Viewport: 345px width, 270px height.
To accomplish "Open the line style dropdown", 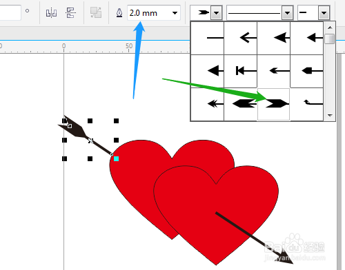I will click(287, 13).
